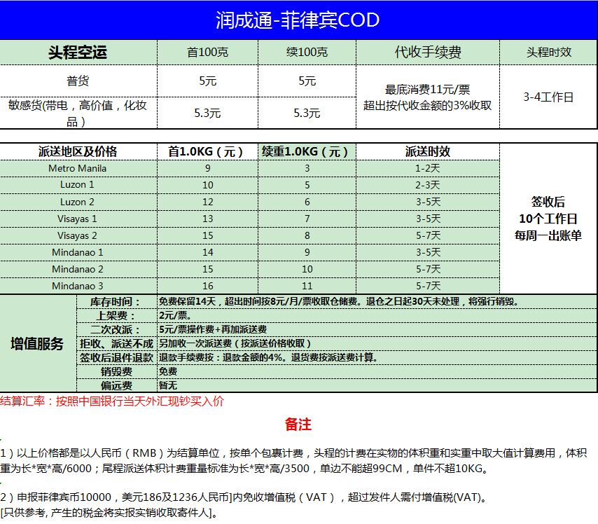Click the 头程时效 header cell
598x524 pixels.
coord(548,53)
